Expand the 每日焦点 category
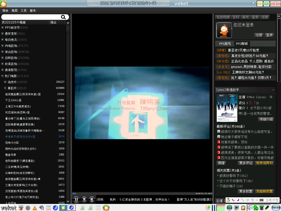 pos(2,40)
